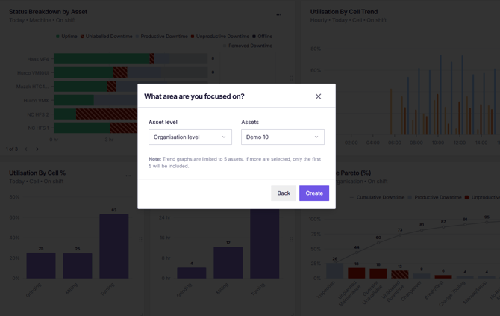500x316 pixels.
Task: Click the Utilisation By Cell Trend title
Action: (344, 12)
